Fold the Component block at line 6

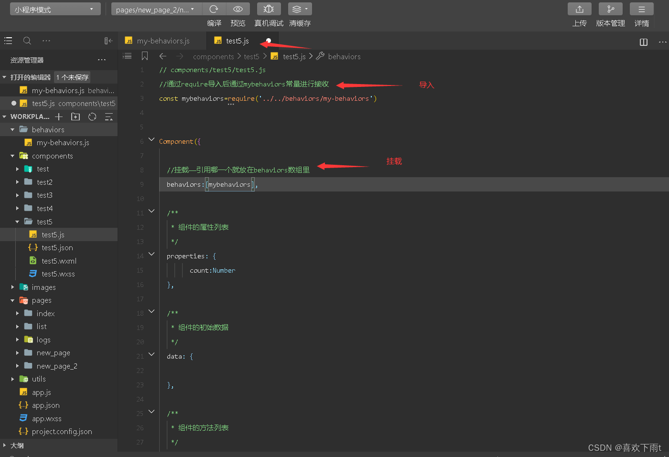(x=151, y=139)
